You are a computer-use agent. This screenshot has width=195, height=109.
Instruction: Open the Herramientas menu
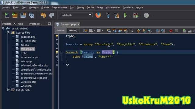tap(113, 8)
